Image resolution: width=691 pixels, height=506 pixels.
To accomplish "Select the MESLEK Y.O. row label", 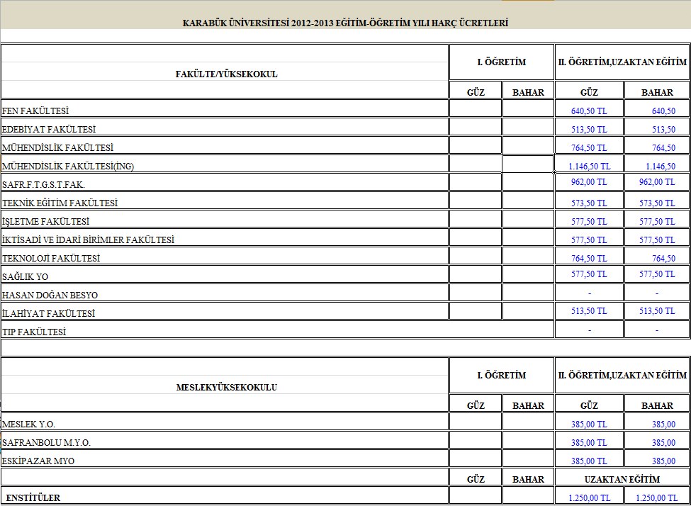I will (x=28, y=425).
